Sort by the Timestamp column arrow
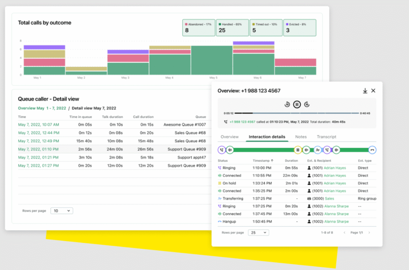 coord(272,161)
